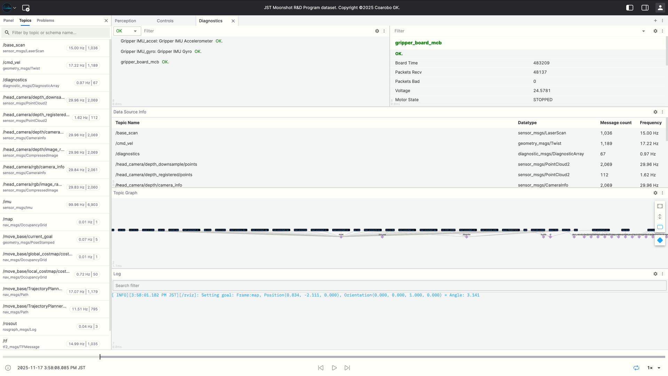Select the gripper_board_mcb diagnostic entry
668x376 pixels.
click(140, 62)
